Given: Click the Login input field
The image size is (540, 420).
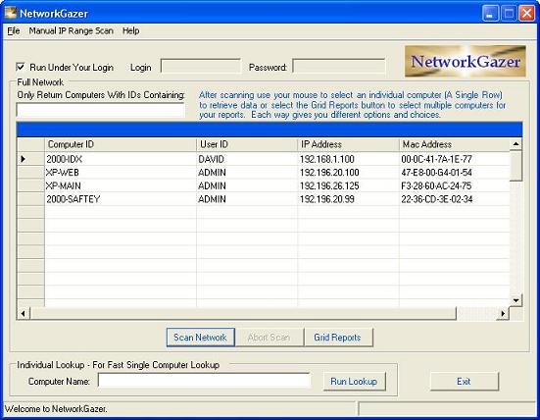Looking at the screenshot, I should pyautogui.click(x=201, y=66).
